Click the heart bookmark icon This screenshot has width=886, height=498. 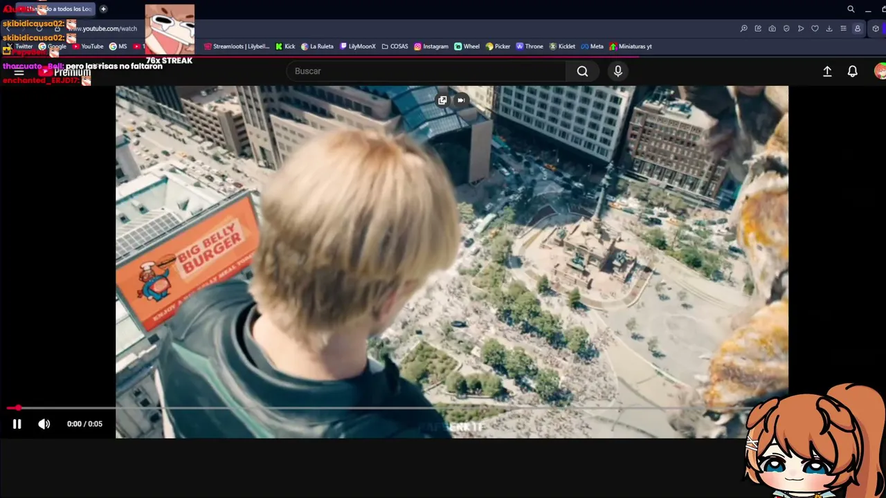coord(815,28)
